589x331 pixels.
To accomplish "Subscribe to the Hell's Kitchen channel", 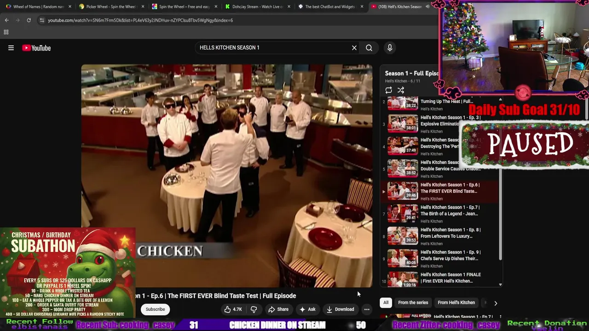I will coord(155,309).
